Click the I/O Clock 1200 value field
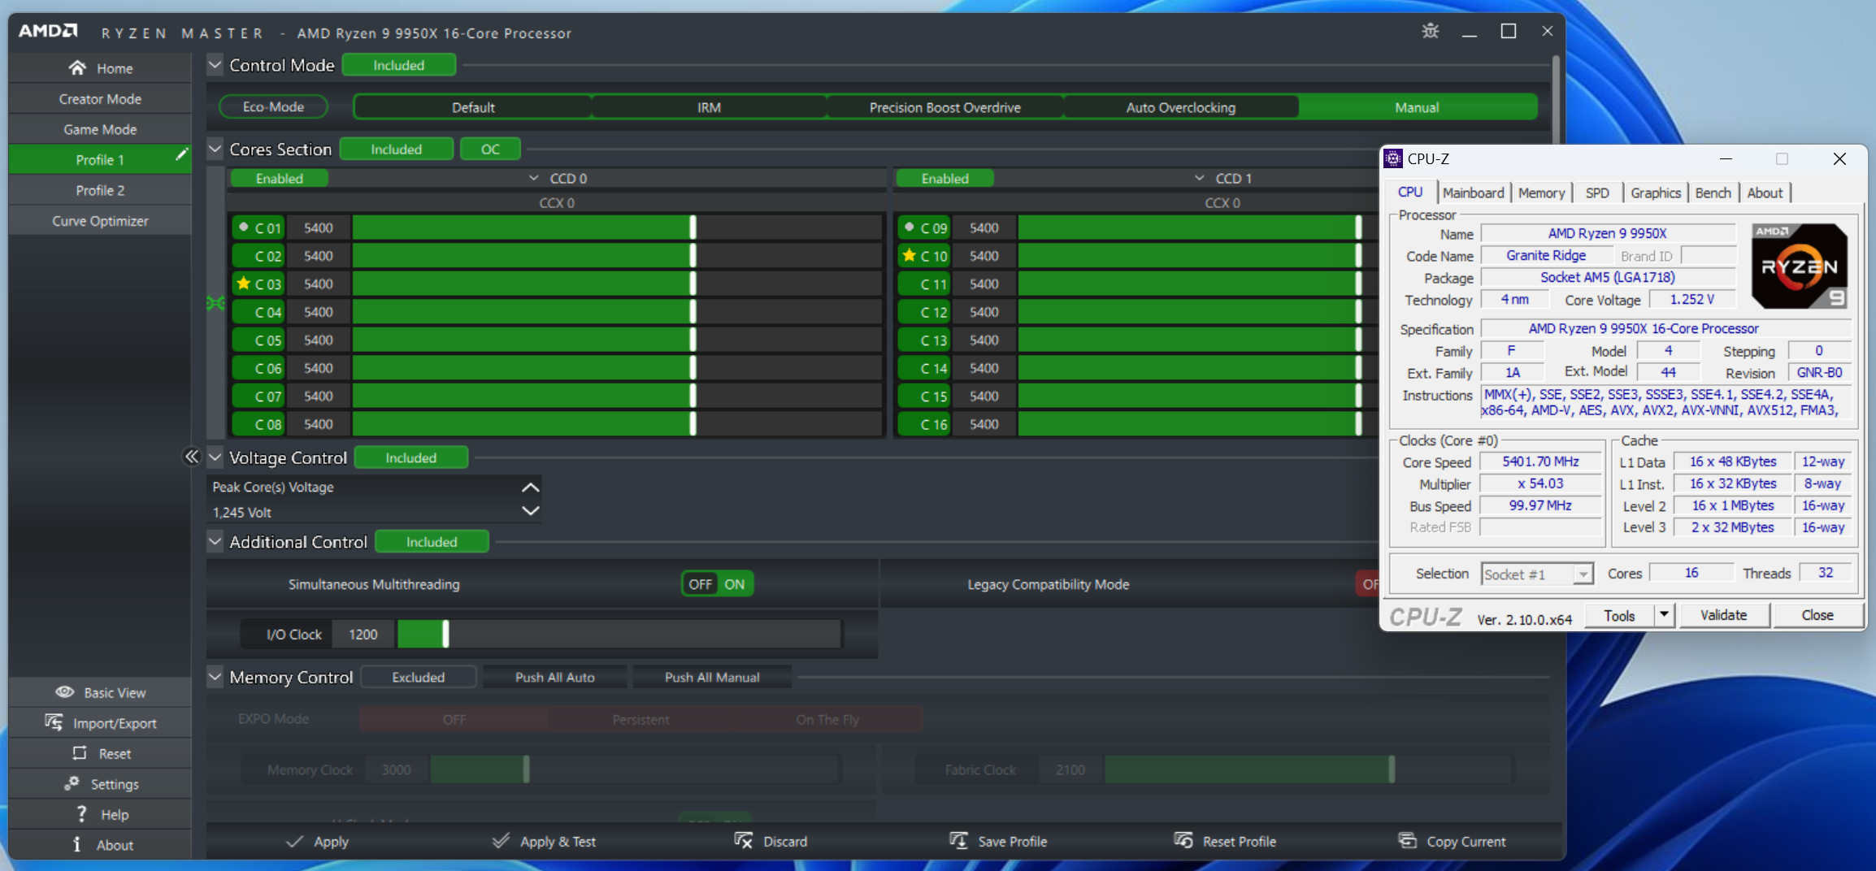This screenshot has width=1876, height=871. point(363,634)
